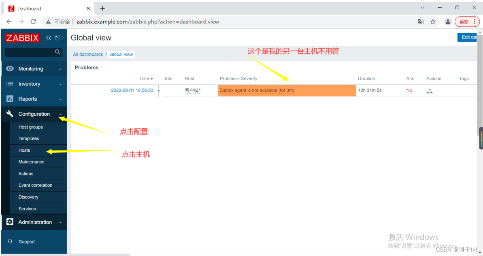
Task: Open Reports using the bar-chart icon
Action: click(10, 99)
